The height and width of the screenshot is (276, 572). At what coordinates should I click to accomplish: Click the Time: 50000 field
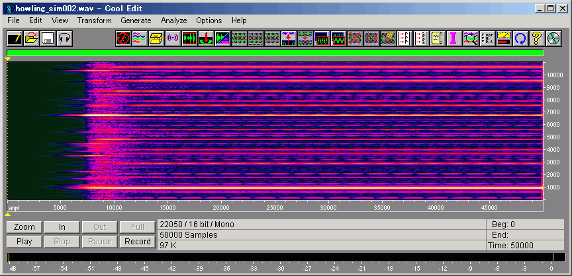pos(525,246)
